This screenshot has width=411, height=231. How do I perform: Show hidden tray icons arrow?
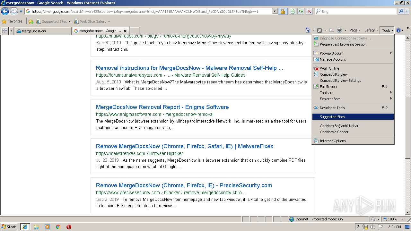click(358, 227)
